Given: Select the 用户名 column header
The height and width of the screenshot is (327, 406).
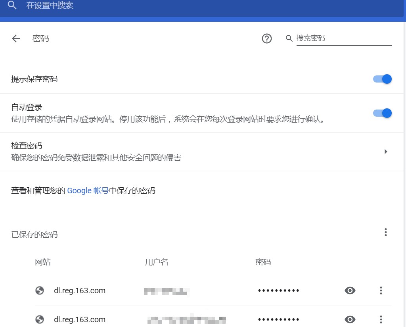Looking at the screenshot, I should [x=157, y=262].
